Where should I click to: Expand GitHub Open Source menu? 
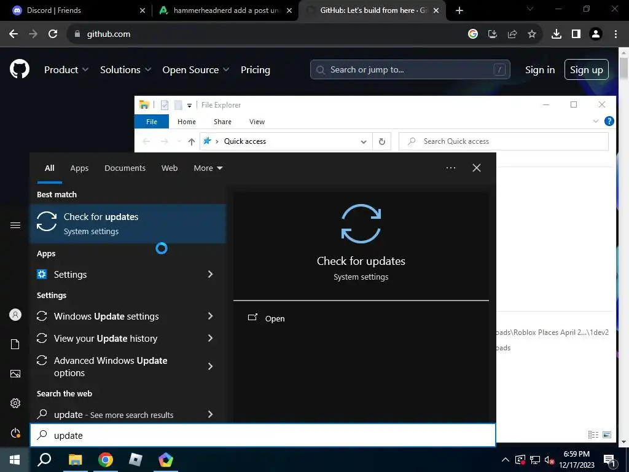196,70
